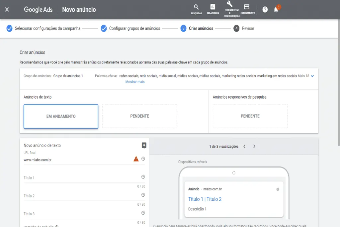The height and width of the screenshot is (227, 340).
Task: Click the Mostrar mais link
Action: (x=135, y=82)
